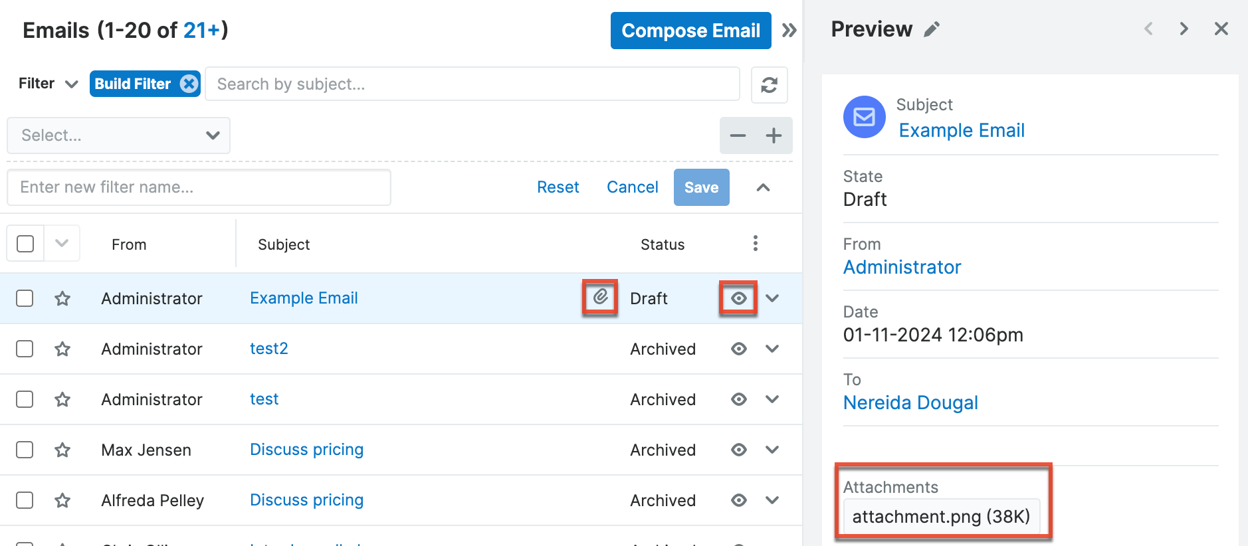Remove the Build Filter tag
The height and width of the screenshot is (546, 1248).
(x=189, y=84)
